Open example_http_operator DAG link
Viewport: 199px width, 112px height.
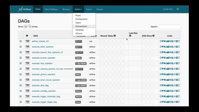42,63
